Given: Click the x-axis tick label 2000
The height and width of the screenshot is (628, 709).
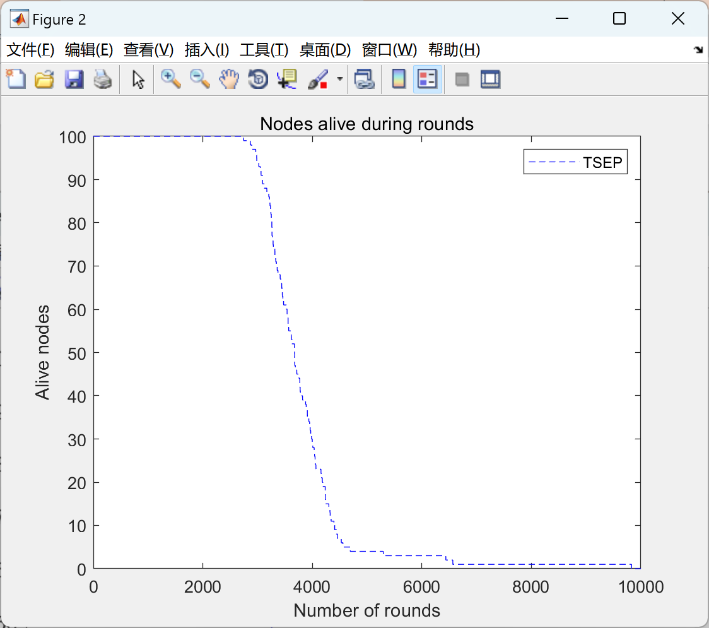Looking at the screenshot, I should tap(202, 587).
